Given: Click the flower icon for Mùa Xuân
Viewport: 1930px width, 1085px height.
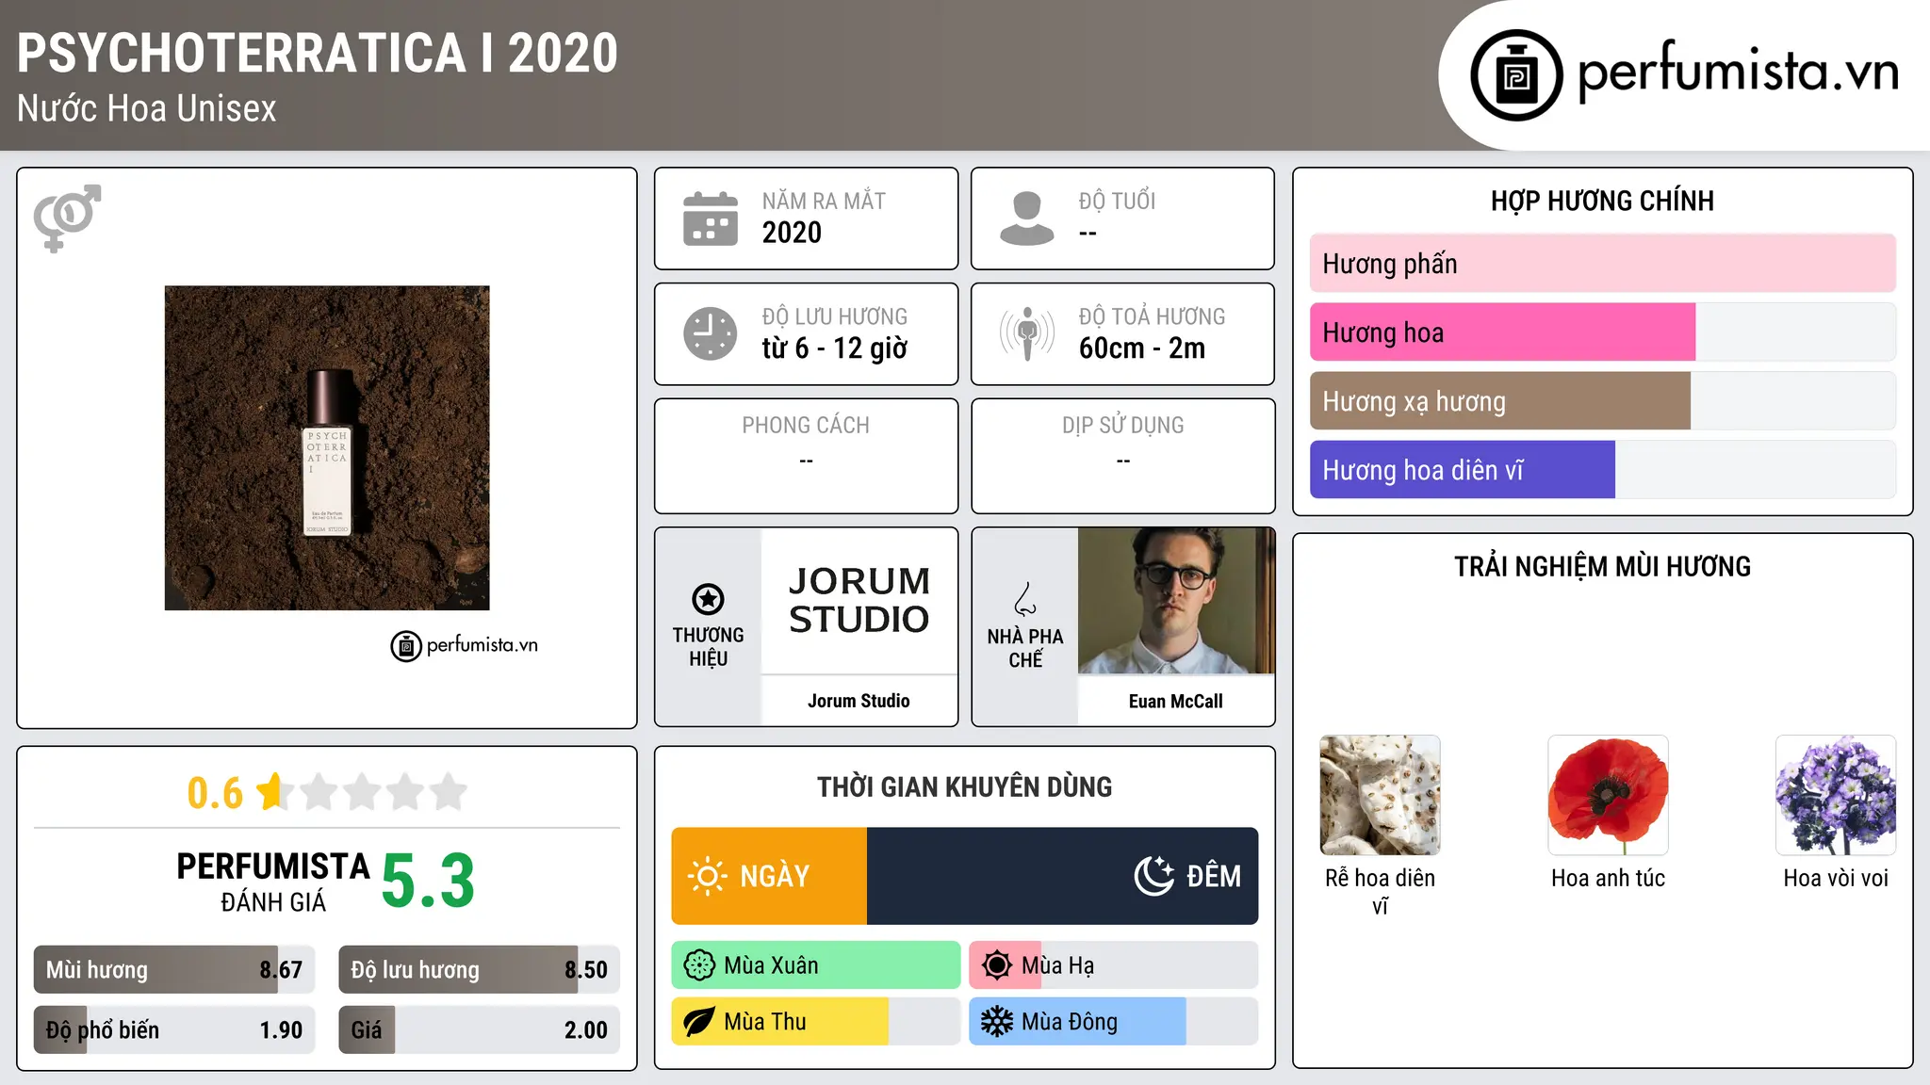Looking at the screenshot, I should (699, 965).
